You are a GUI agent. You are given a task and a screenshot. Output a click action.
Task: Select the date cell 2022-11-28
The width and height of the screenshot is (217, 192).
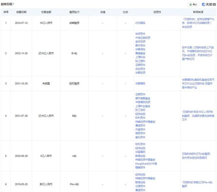(x=21, y=53)
